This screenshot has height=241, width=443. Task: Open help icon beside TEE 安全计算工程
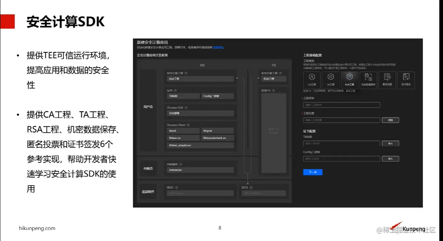point(280,73)
